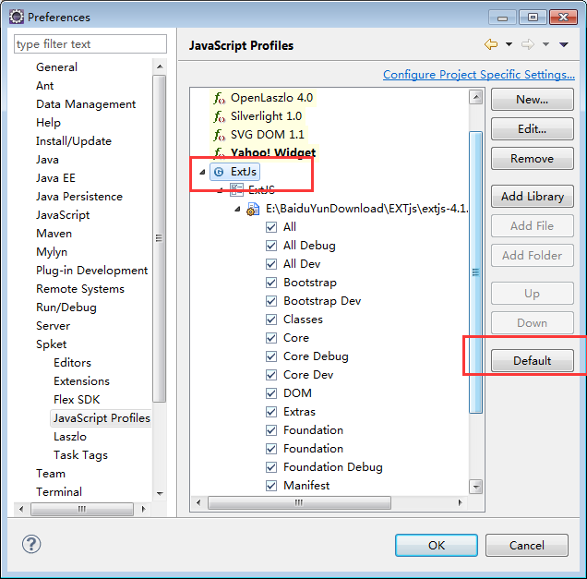Open Task Tags page
Image resolution: width=587 pixels, height=579 pixels.
[80, 455]
